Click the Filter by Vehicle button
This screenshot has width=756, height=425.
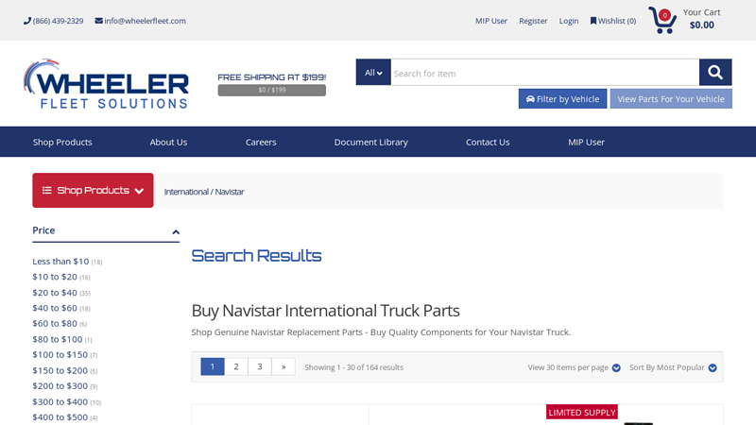click(x=562, y=99)
